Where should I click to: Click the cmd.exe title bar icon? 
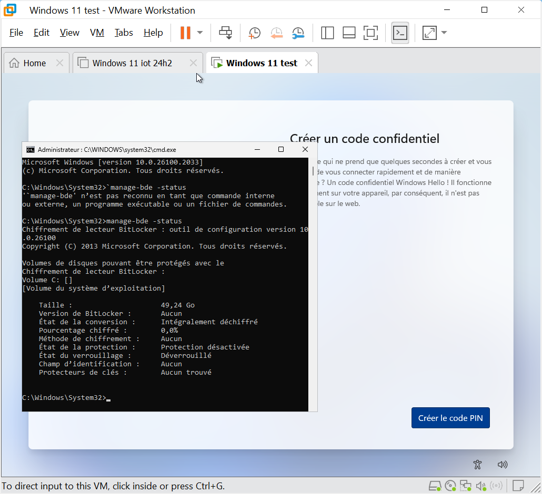tap(31, 149)
